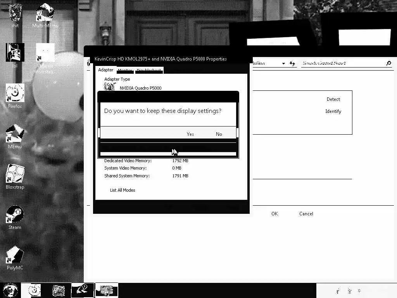Open the 'shit' desktop icon
Viewport: 397px width, 298px height.
point(15,15)
